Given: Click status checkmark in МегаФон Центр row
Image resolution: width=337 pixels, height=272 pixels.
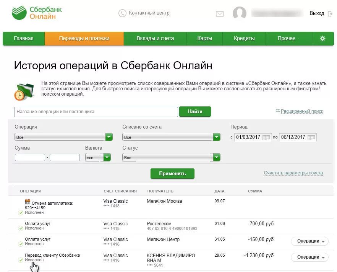Looking at the screenshot, I should [x=21, y=244].
